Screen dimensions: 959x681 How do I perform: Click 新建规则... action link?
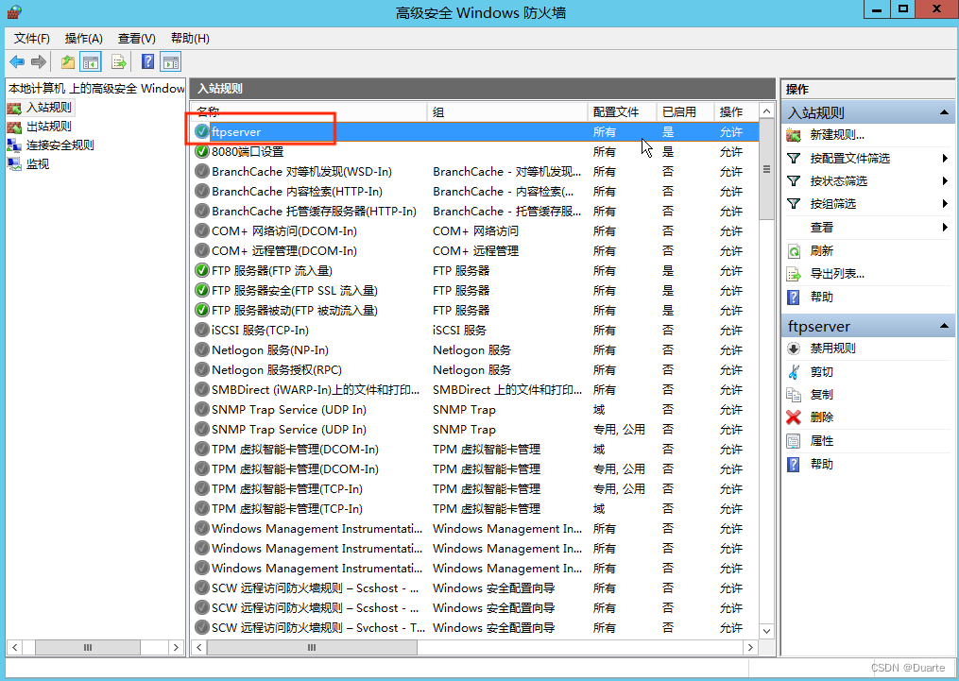837,135
